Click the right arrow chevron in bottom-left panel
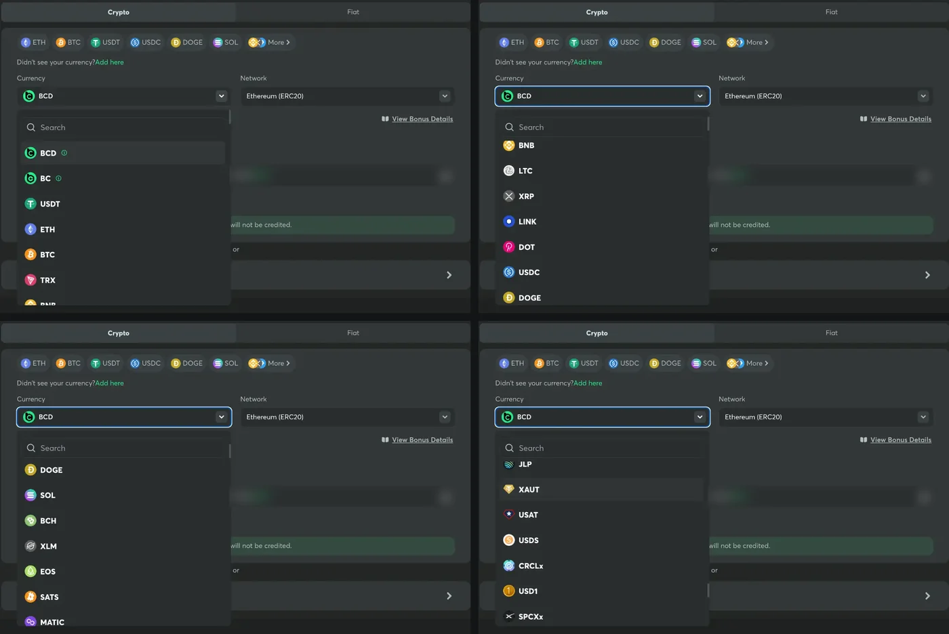 click(449, 596)
